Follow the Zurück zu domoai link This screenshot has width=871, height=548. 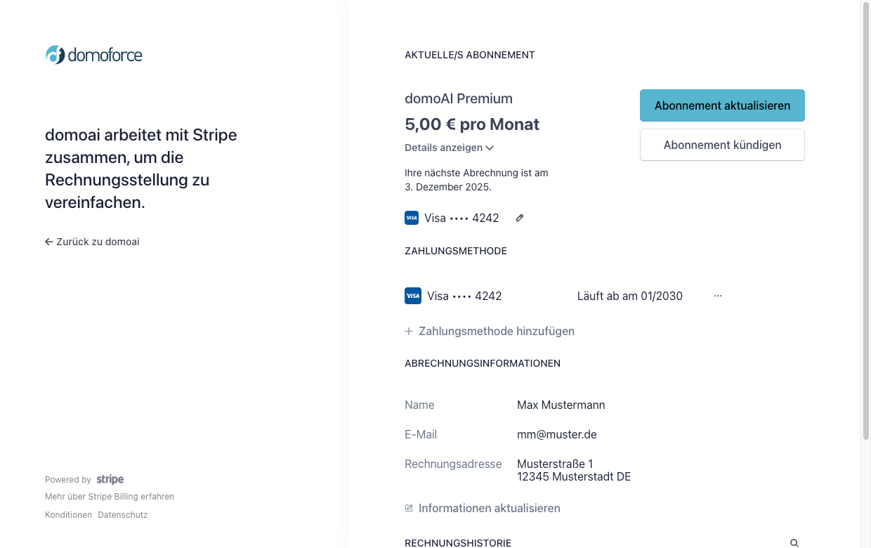coord(98,241)
